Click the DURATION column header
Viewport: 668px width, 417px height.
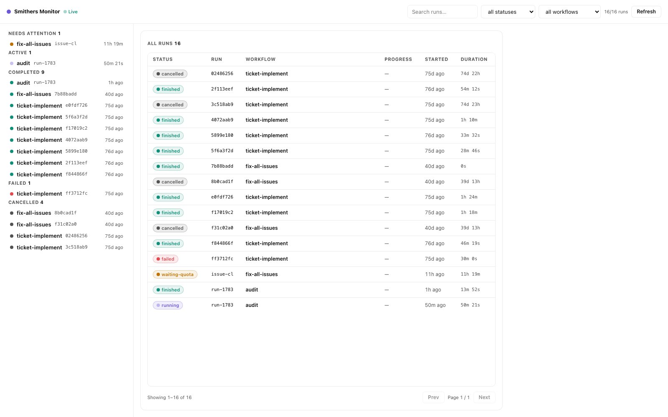coord(474,59)
